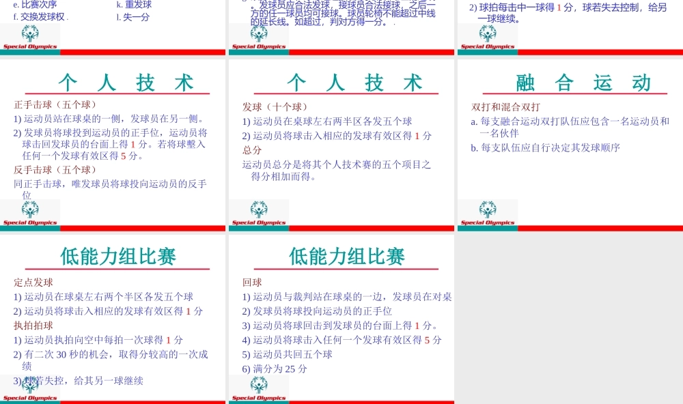The width and height of the screenshot is (683, 404).
Task: Click the line '运动员总分是将其个人技术赛的五个项目之'
Action: coord(337,164)
